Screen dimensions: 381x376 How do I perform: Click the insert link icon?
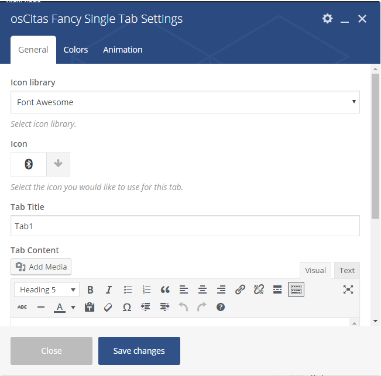coord(240,289)
